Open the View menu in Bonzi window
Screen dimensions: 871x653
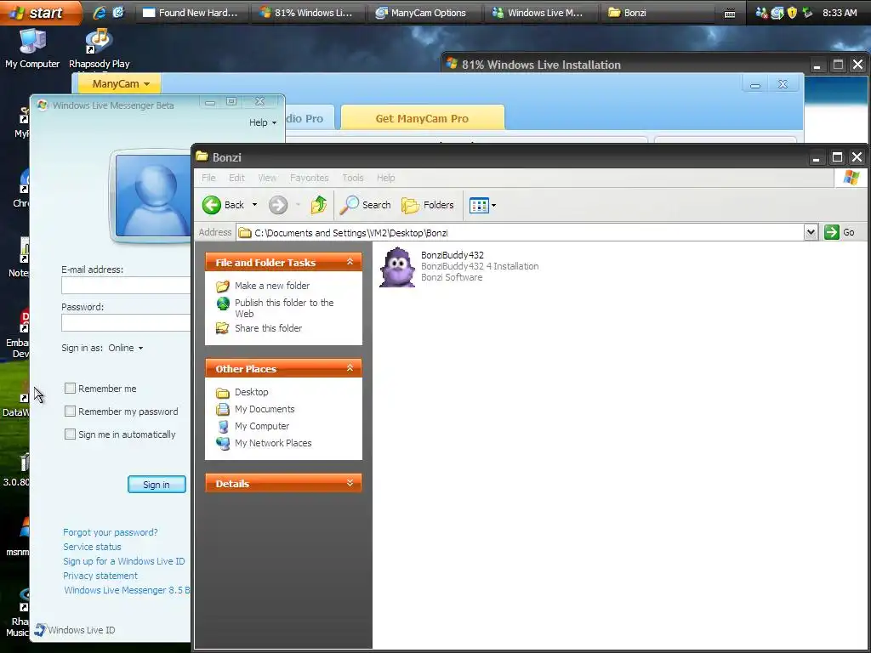pos(267,178)
